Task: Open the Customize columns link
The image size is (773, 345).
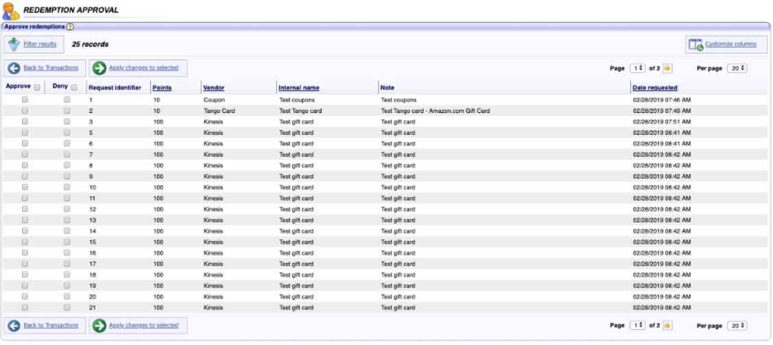Action: tap(730, 44)
